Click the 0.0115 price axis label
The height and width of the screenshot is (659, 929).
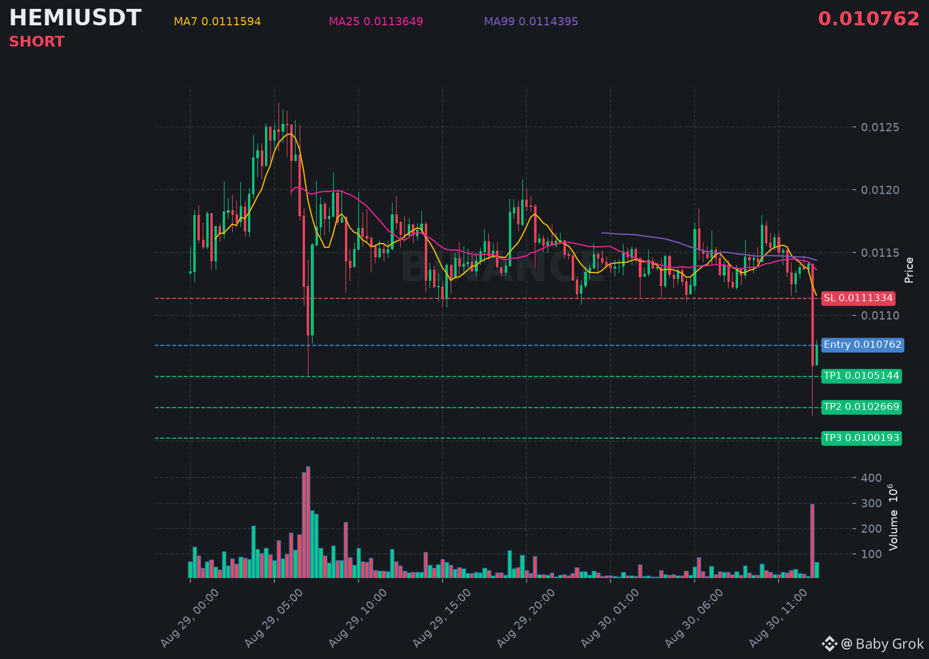pyautogui.click(x=880, y=253)
